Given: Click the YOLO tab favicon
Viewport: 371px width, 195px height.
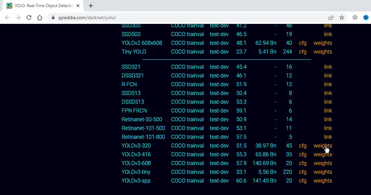Looking at the screenshot, I should (9, 6).
